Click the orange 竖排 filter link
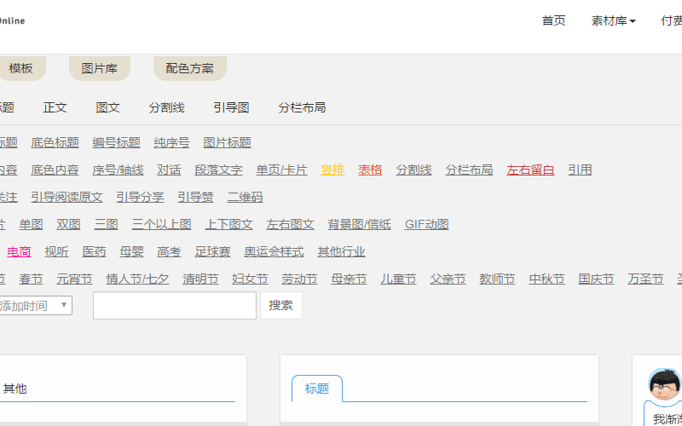The height and width of the screenshot is (426, 682). [332, 170]
